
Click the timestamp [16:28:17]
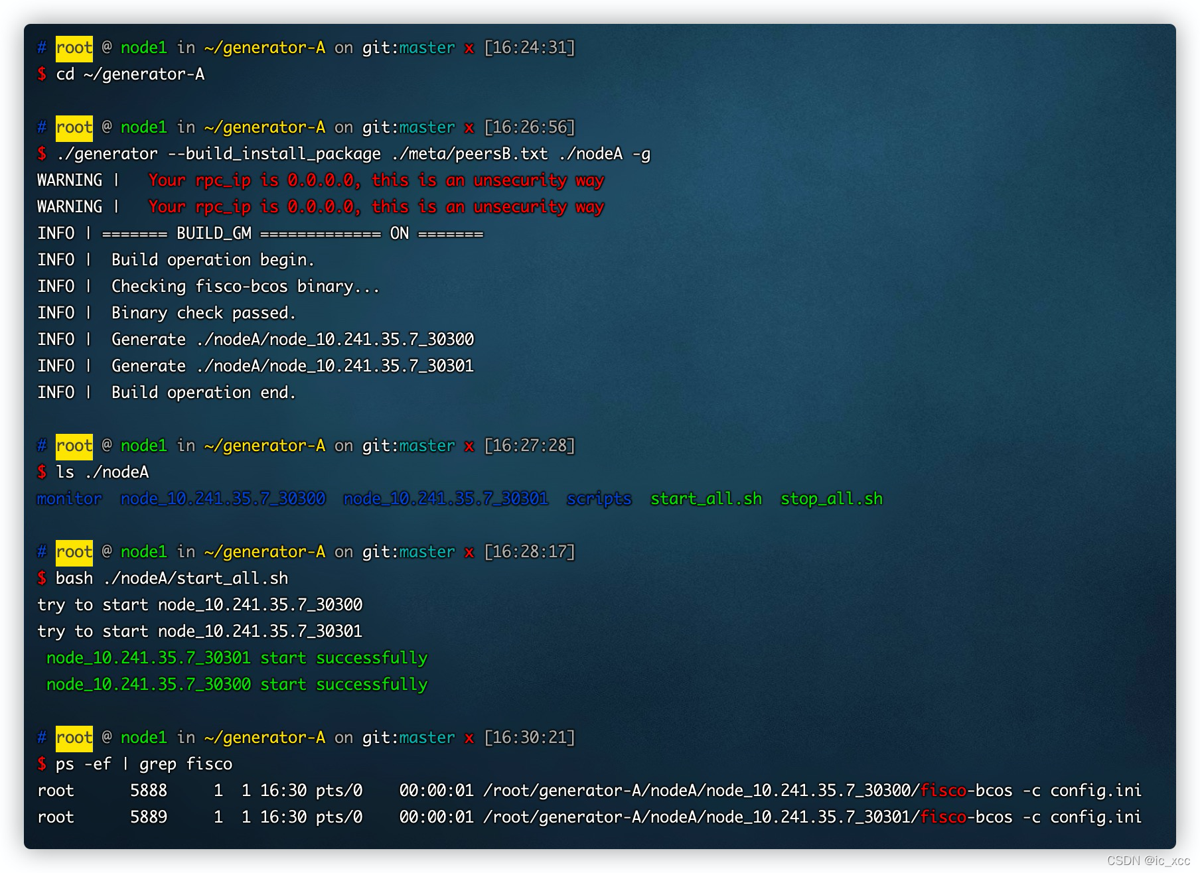click(530, 552)
